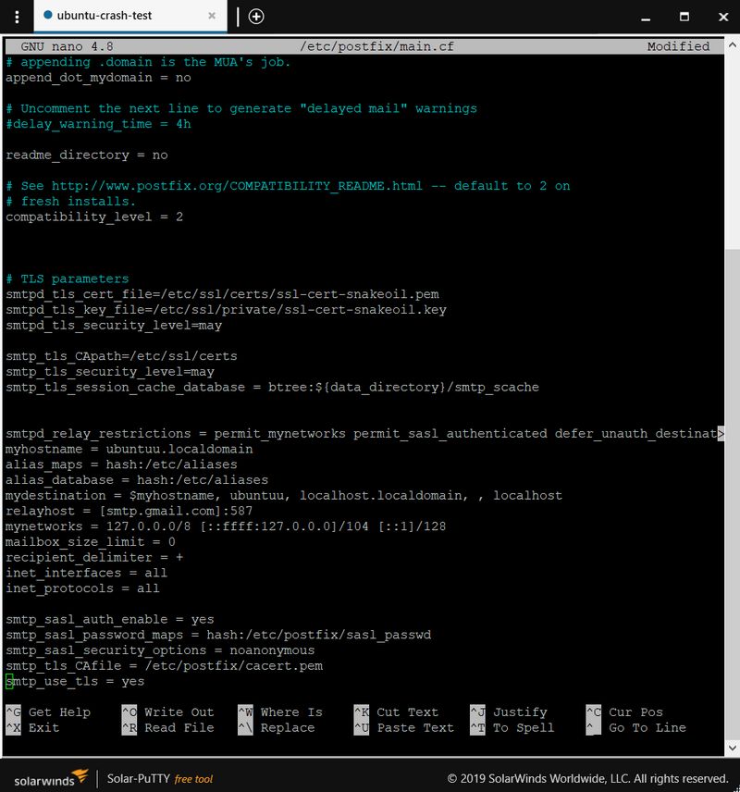Screen dimensions: 740x792
Task: Click the SolarWinds logo in footer
Action: [51, 778]
